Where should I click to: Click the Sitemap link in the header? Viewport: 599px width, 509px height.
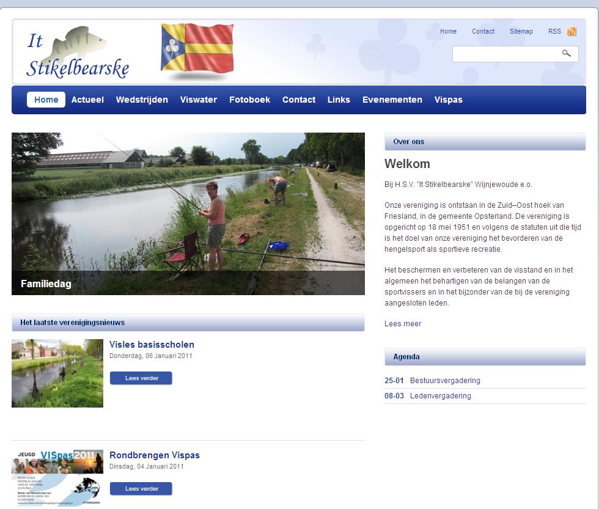point(521,32)
